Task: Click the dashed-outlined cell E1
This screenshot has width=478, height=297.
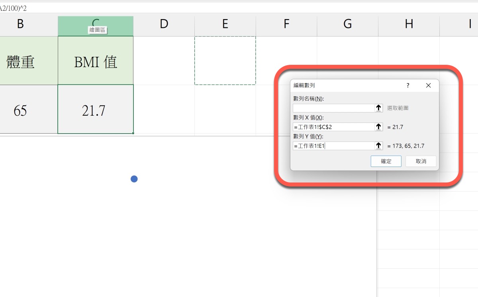Action: [225, 60]
